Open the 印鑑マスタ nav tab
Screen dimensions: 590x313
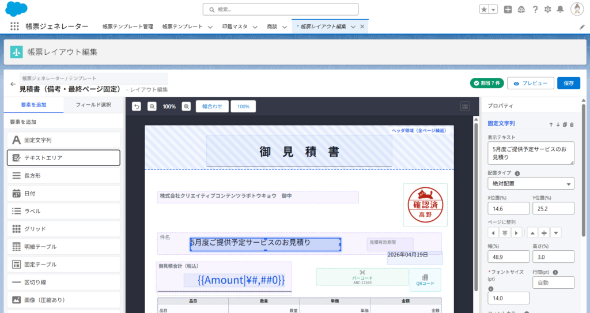click(x=235, y=27)
